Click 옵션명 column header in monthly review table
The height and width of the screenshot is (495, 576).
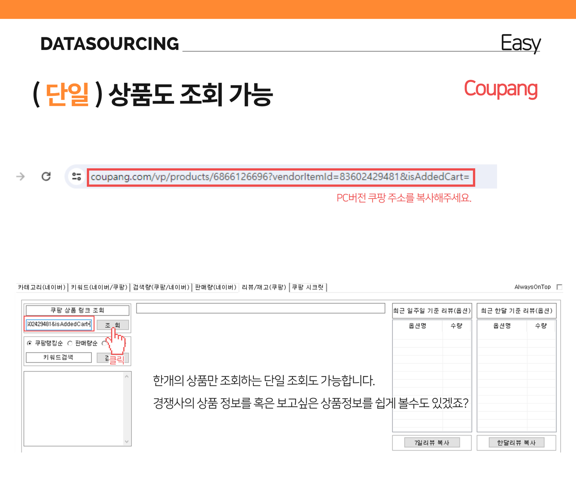click(502, 326)
